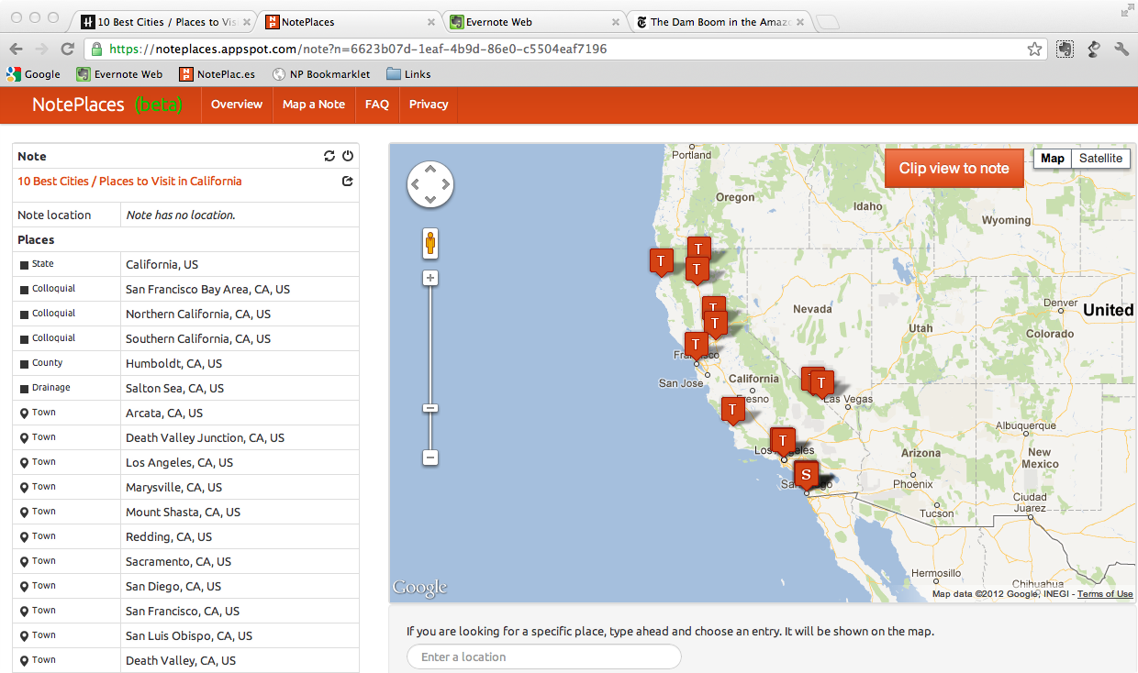Click the T marker near San Luis Obispo
The height and width of the screenshot is (673, 1138).
point(732,411)
